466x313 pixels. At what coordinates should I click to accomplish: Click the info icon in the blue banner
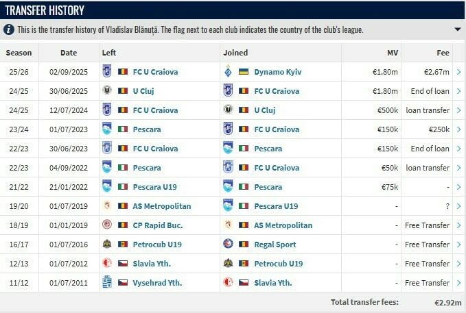click(x=8, y=30)
